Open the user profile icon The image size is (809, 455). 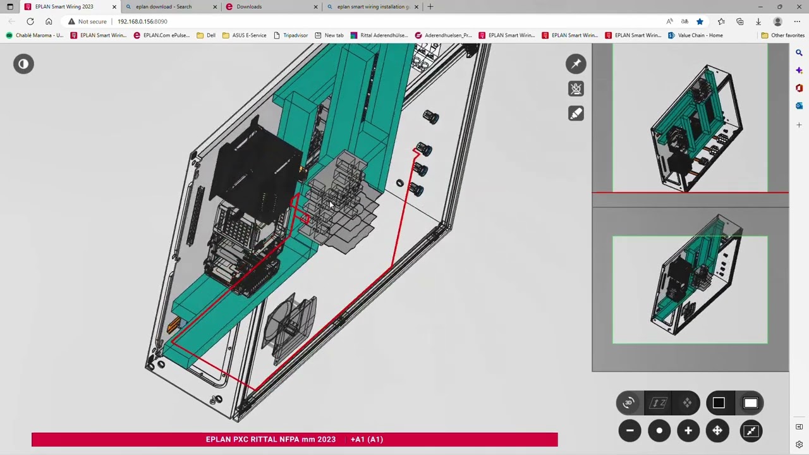pyautogui.click(x=778, y=21)
